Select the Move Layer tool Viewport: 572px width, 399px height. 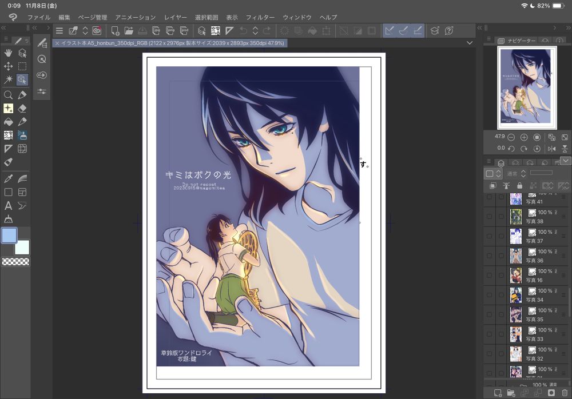(x=8, y=66)
